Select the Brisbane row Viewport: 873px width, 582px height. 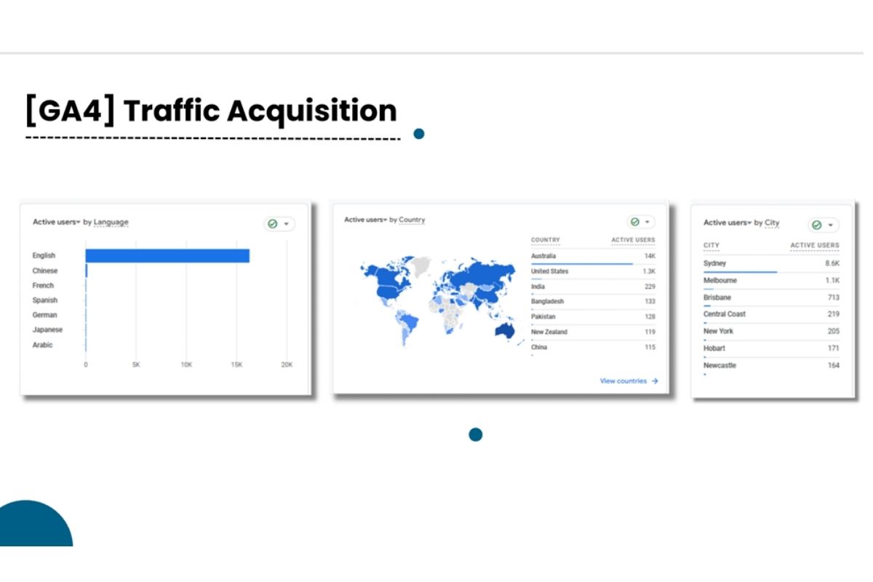tap(771, 298)
